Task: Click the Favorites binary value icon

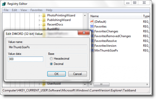Action: [x=92, y=26]
